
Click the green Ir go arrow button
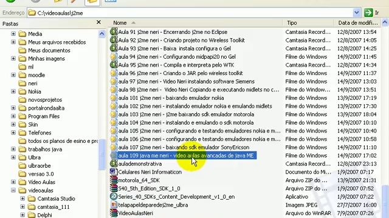[368, 13]
